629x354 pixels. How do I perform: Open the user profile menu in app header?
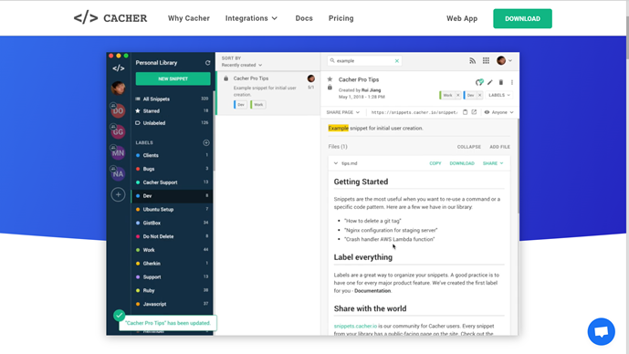click(x=504, y=60)
